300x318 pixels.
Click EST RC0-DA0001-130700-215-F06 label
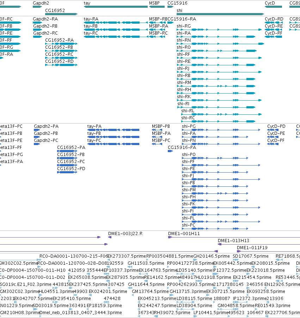(73, 256)
